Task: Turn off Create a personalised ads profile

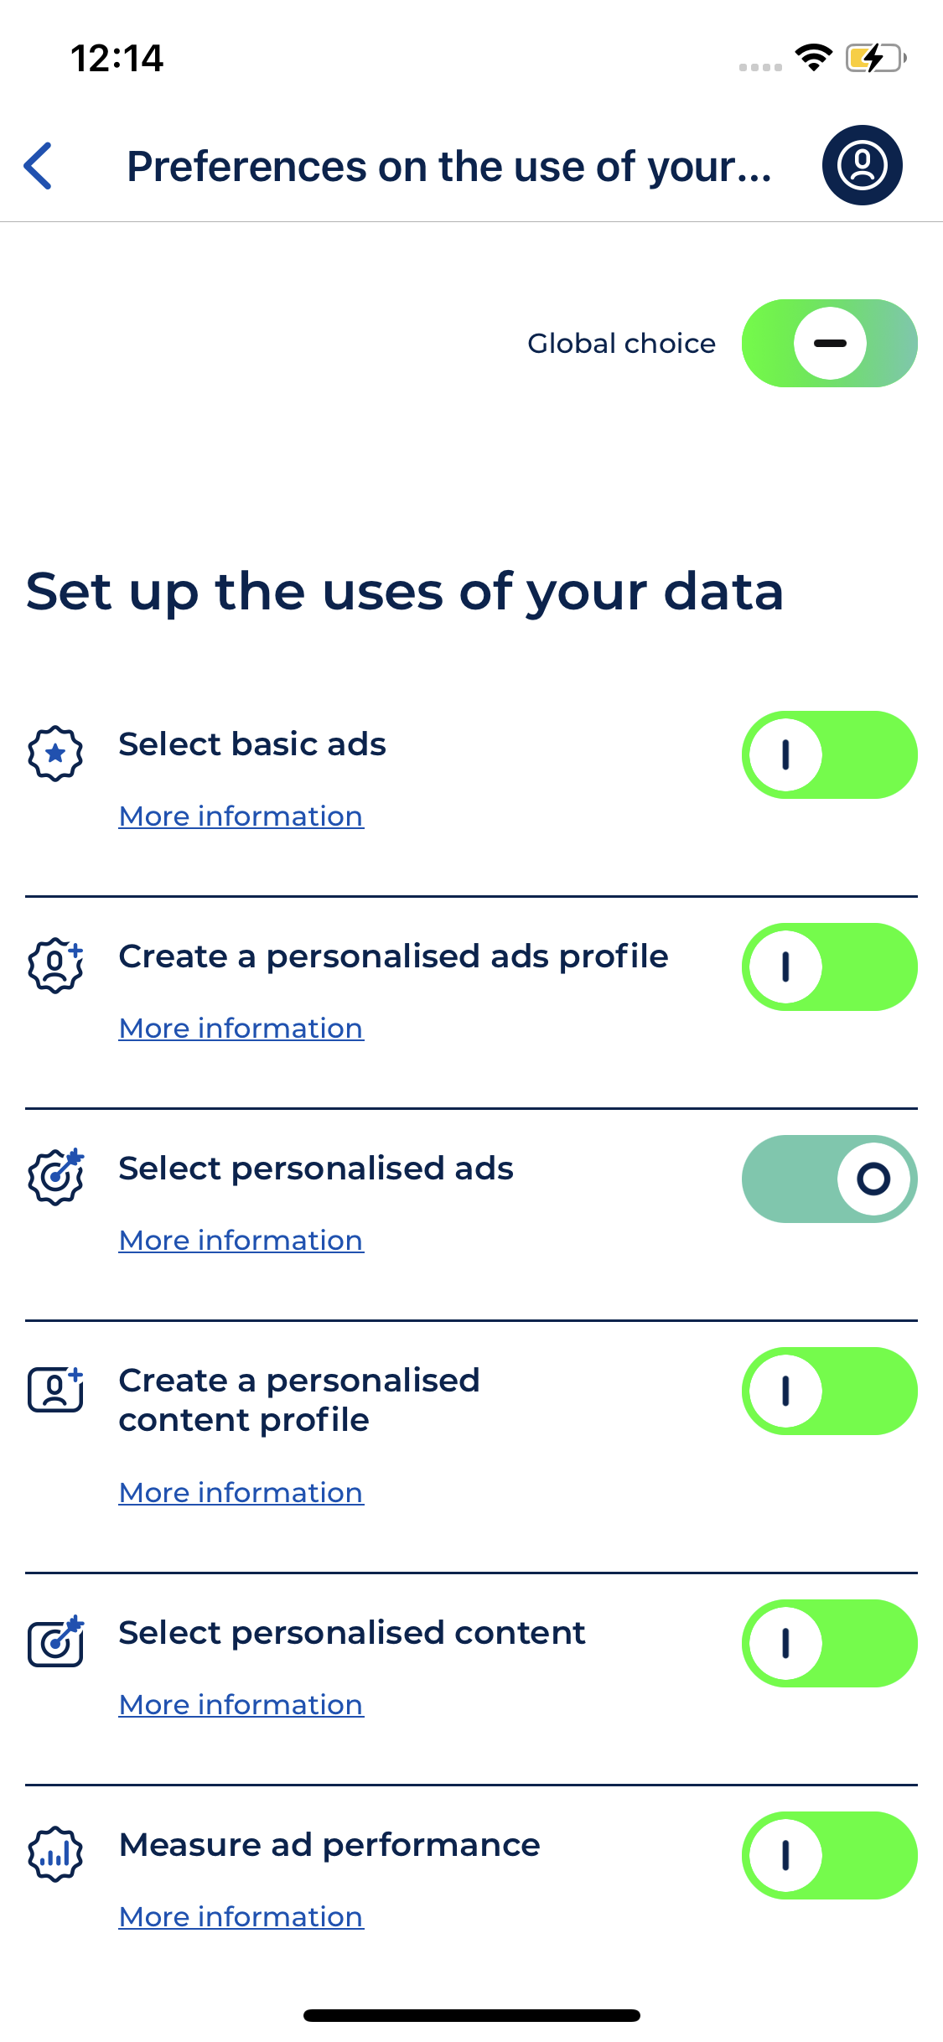Action: pyautogui.click(x=829, y=967)
